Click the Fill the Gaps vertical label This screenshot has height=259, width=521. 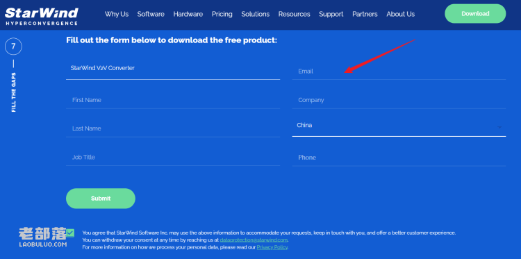14,92
